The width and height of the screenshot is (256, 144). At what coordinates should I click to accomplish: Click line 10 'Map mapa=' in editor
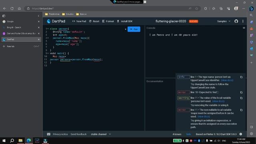[59, 56]
